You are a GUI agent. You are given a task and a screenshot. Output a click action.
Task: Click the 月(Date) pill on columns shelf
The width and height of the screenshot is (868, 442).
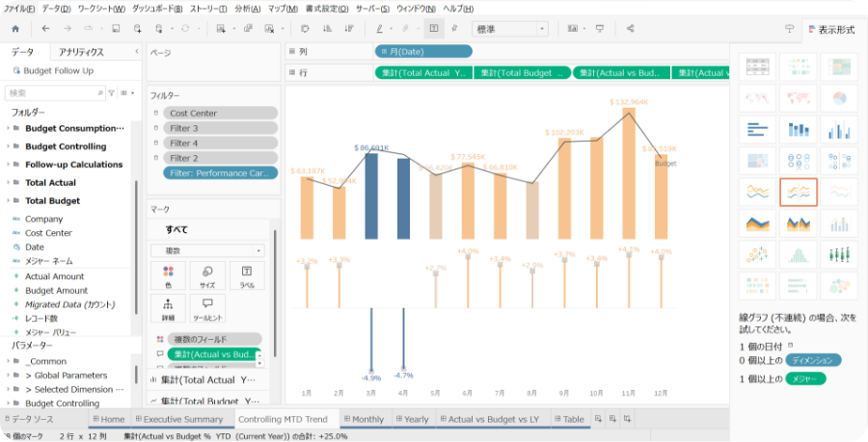click(423, 51)
